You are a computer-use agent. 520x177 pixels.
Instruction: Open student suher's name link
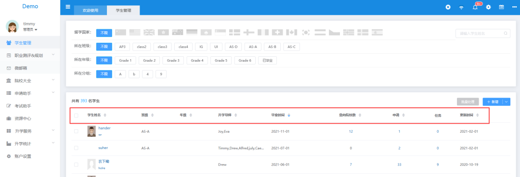pos(103,148)
